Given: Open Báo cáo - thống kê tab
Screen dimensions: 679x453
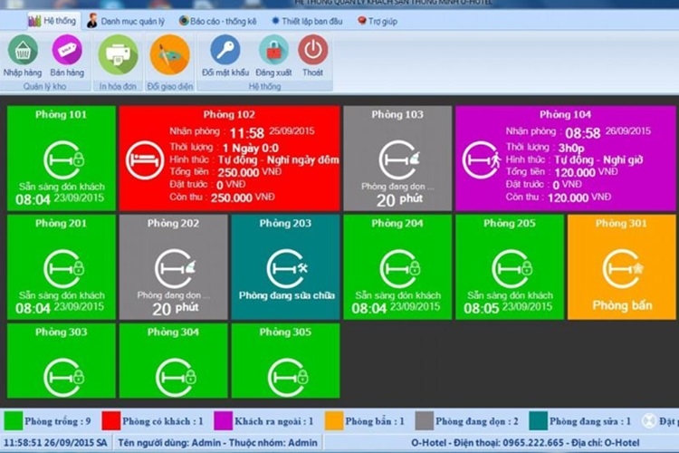Looking at the screenshot, I should tap(218, 21).
